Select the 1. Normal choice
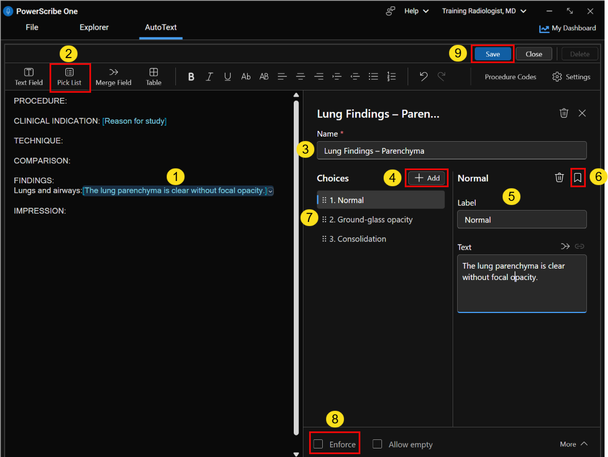Image resolution: width=608 pixels, height=457 pixels. click(381, 200)
